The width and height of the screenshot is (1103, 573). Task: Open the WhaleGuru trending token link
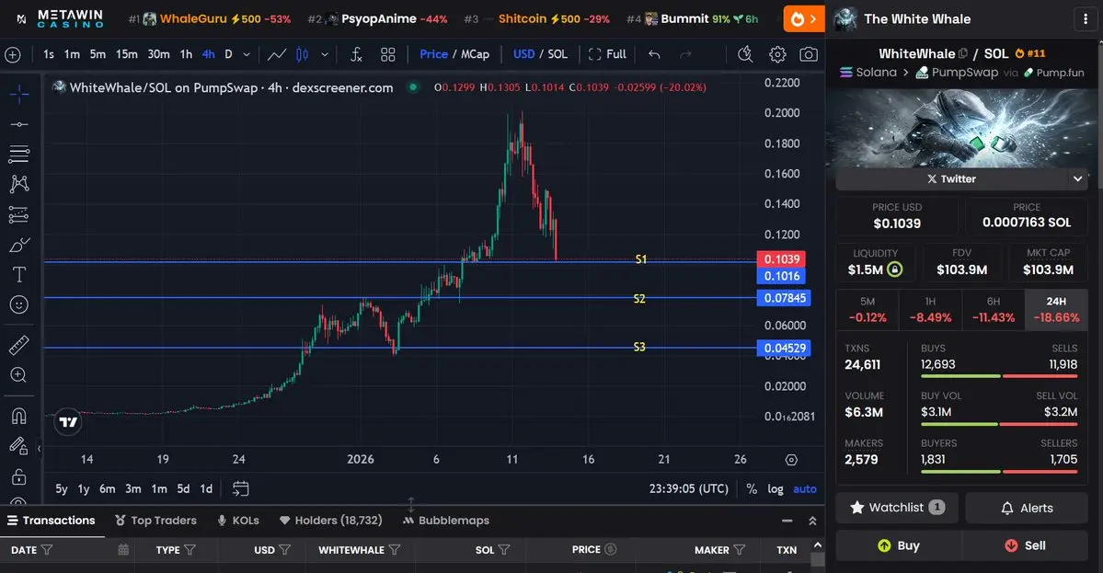point(209,19)
